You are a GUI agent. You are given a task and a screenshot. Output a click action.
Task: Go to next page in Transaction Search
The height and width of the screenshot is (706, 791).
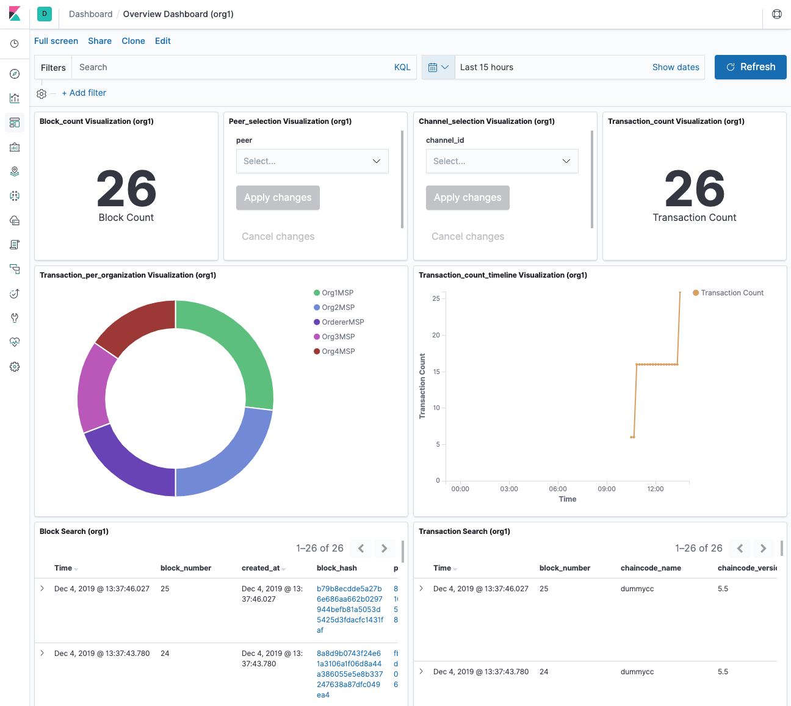point(764,549)
